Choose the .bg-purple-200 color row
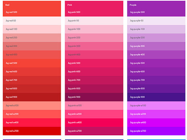This screenshot has width=187, height=140. (x=156, y=38)
